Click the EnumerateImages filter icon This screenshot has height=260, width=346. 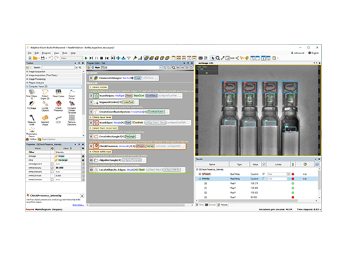click(96, 78)
